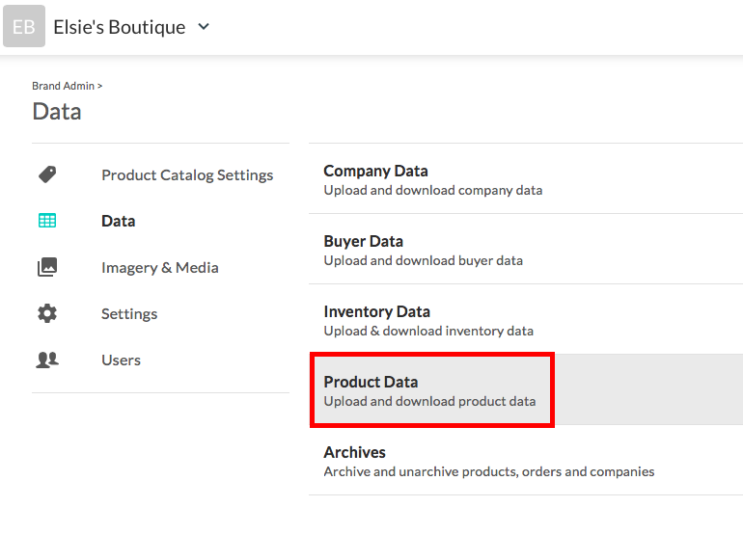The width and height of the screenshot is (743, 534).
Task: Expand the Elsie's Boutique dropdown chevron
Action: tap(204, 27)
